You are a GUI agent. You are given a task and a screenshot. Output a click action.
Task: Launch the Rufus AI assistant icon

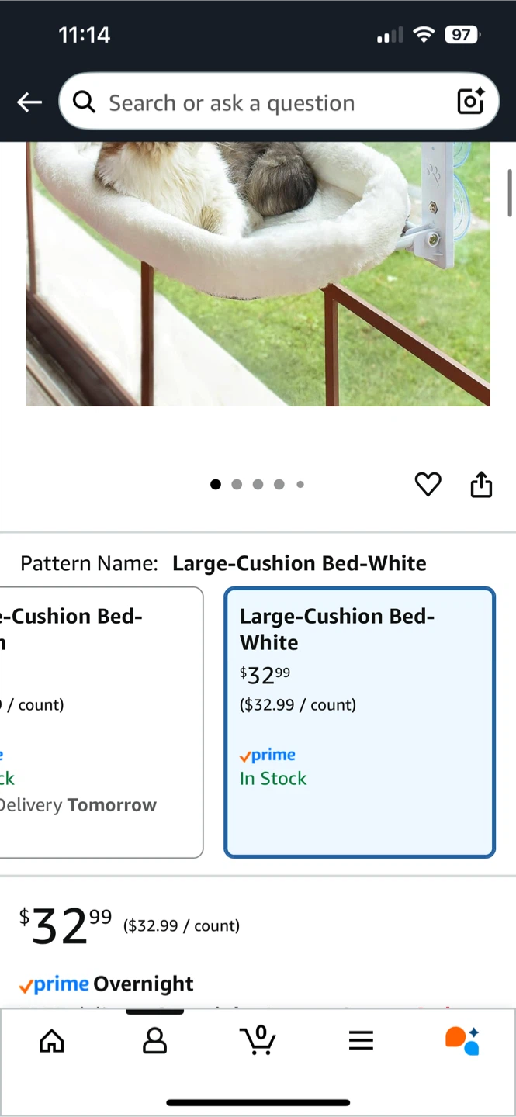[462, 1040]
